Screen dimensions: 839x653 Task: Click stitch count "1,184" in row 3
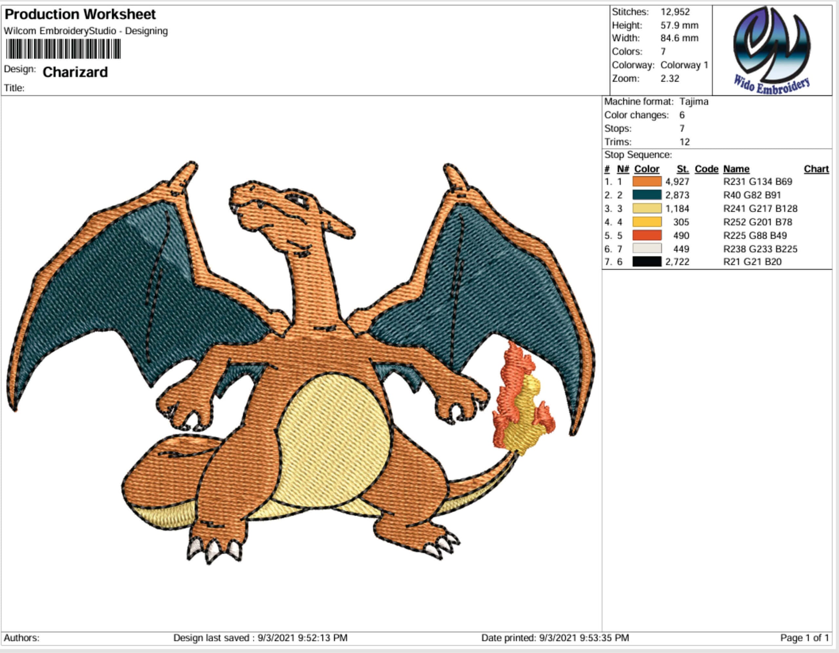tap(677, 208)
